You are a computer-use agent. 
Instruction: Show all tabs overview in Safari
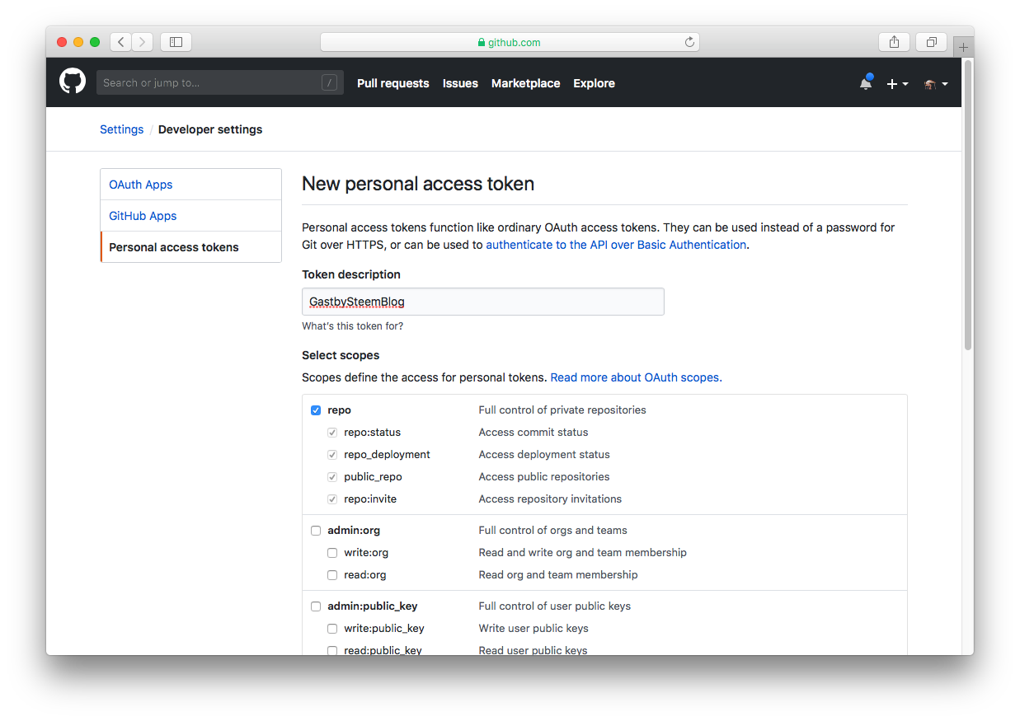(931, 42)
